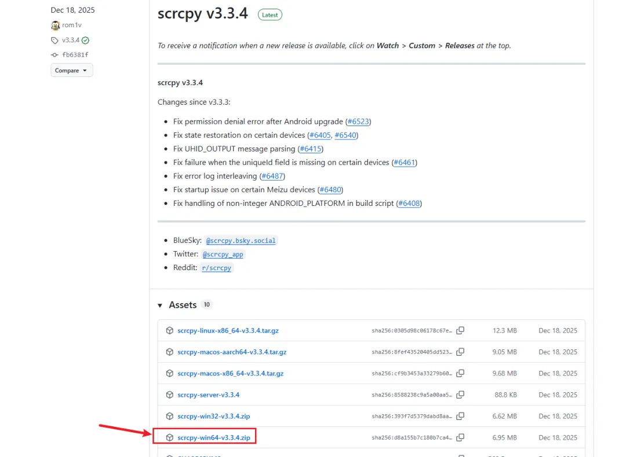Open issue #6461 link
This screenshot has width=626, height=457.
click(404, 162)
